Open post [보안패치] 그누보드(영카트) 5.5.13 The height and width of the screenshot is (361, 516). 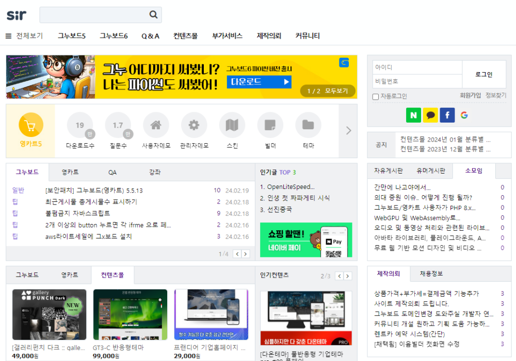point(94,191)
